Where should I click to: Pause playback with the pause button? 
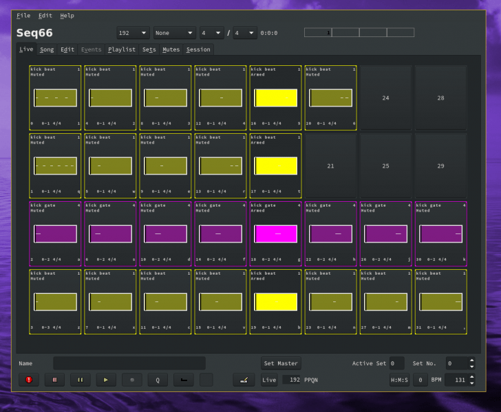pos(81,380)
